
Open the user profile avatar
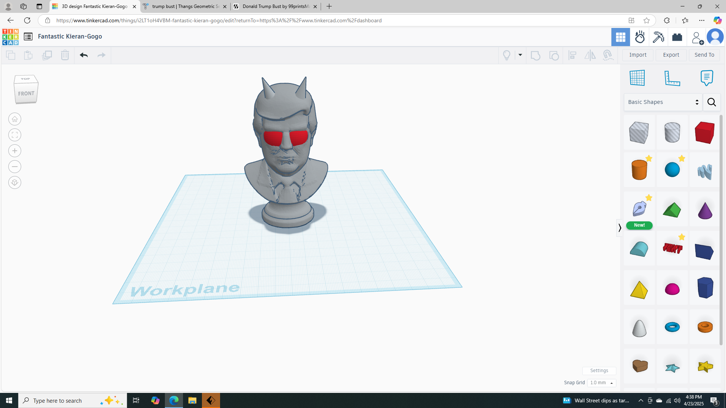click(715, 37)
